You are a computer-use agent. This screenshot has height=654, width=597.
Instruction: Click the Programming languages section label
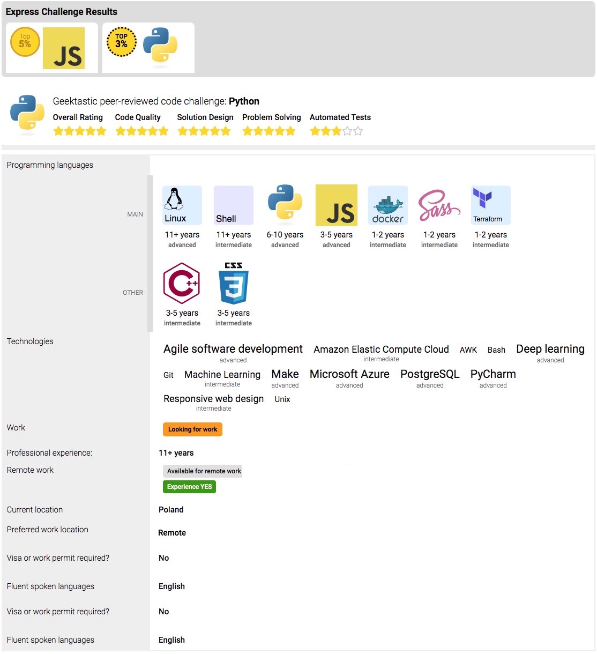pos(50,165)
